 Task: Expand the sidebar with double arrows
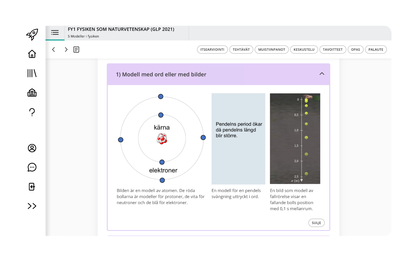pyautogui.click(x=32, y=206)
